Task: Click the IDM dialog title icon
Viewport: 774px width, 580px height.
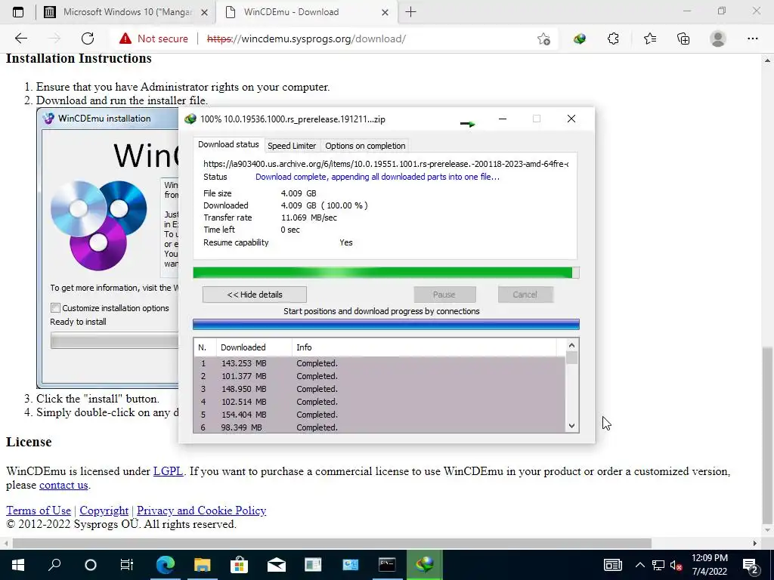Action: point(190,119)
